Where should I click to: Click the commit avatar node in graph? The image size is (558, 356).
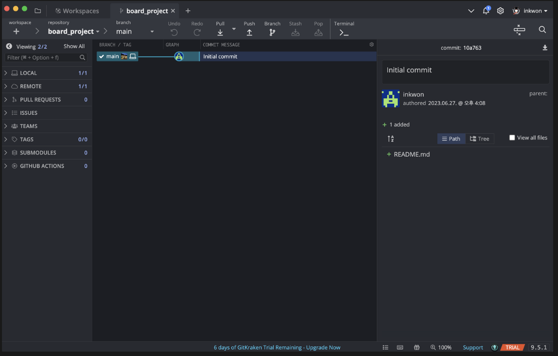click(179, 56)
